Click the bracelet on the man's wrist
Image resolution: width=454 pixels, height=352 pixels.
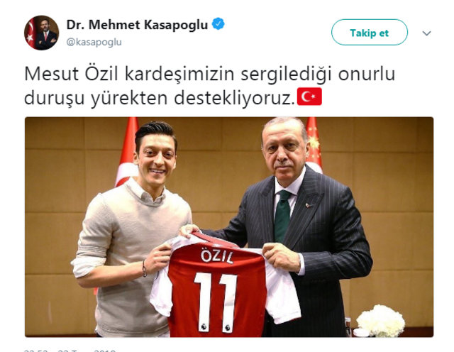pos(144,268)
